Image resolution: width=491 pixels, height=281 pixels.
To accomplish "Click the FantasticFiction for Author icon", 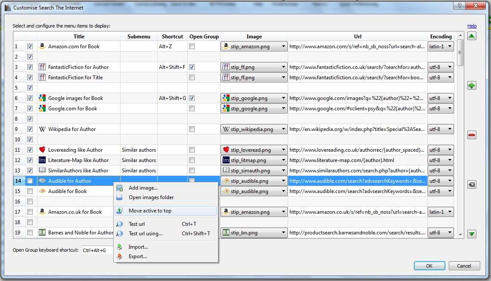I will click(x=42, y=67).
